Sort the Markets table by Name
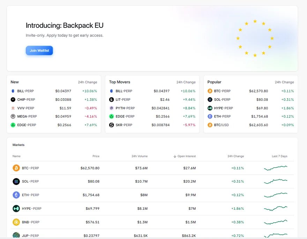This screenshot has height=239, width=307. pyautogui.click(x=16, y=156)
